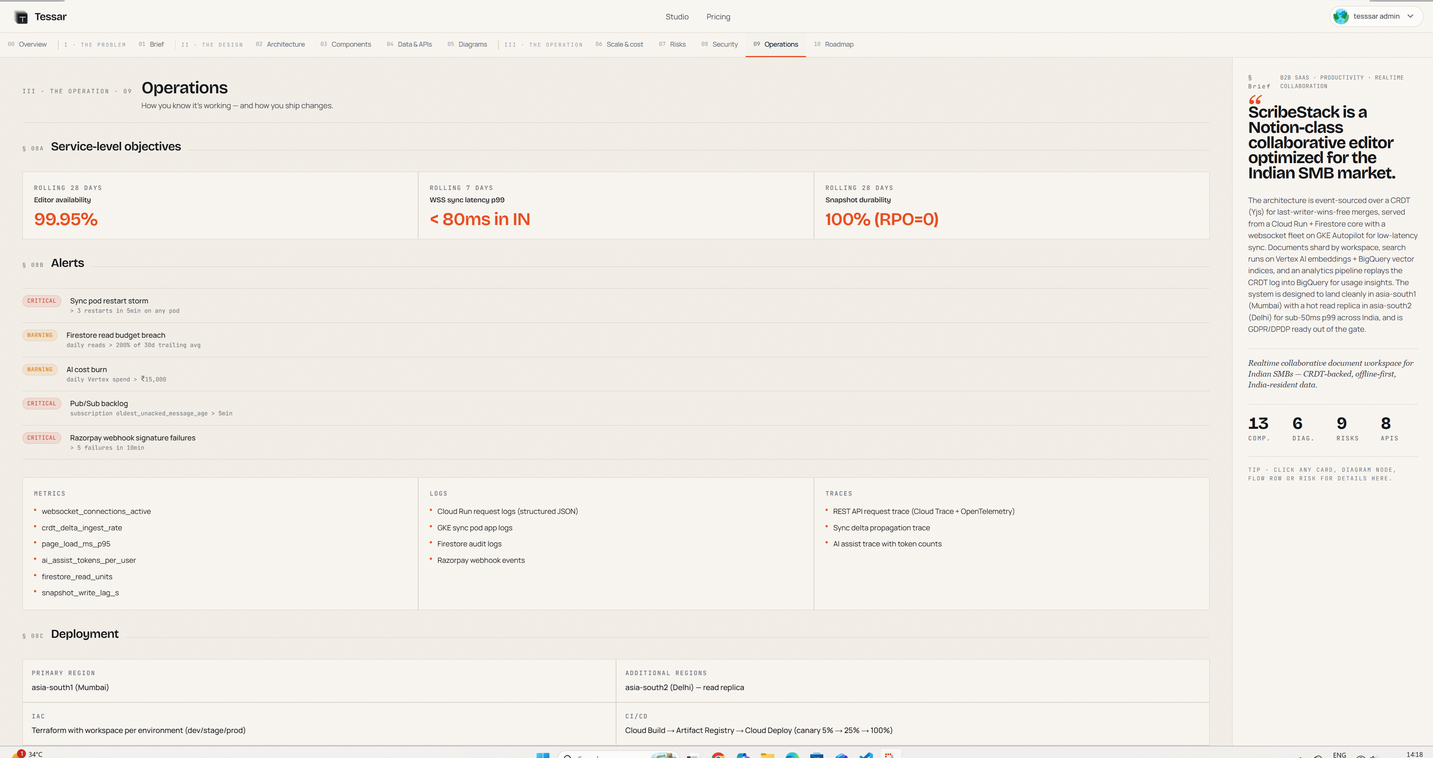This screenshot has height=758, width=1433.
Task: Click the websocket_connections_active metric
Action: 96,512
